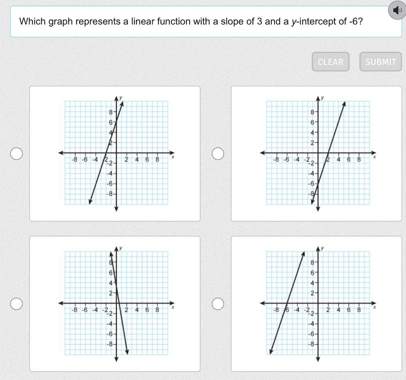Select radio button for graph with y-intercept -6
The height and width of the screenshot is (380, 406).
(x=218, y=154)
